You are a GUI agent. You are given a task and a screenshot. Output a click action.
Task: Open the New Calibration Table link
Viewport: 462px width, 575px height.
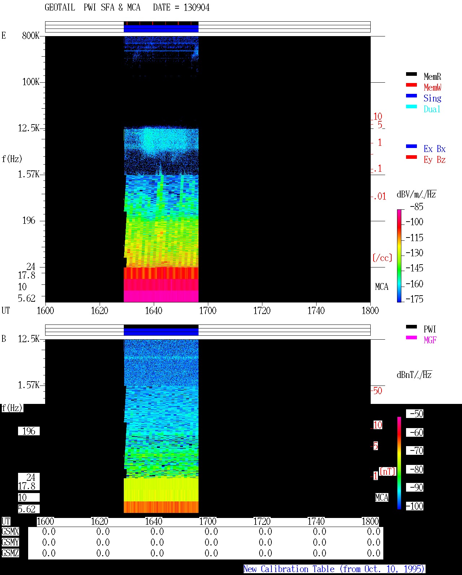[x=334, y=569]
